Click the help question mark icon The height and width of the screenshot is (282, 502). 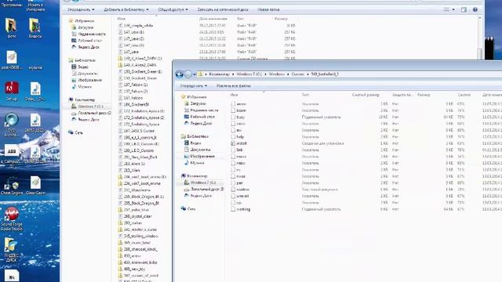475,9
